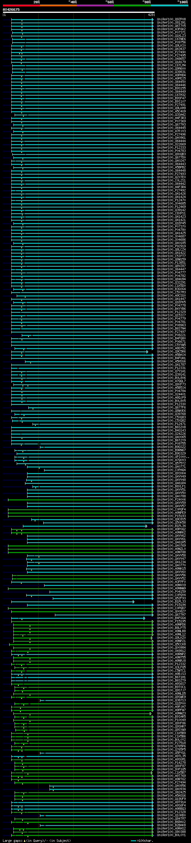This screenshot has width=191, height=843.
Task: Click the white query sequence bar
Action: (x=78, y=12)
